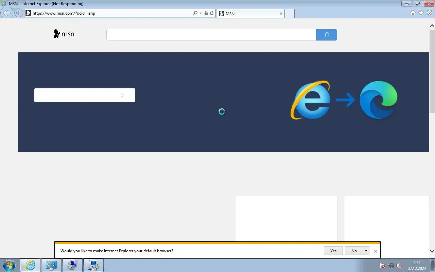435x272 pixels.
Task: Click the Forward arrow navigation button
Action: pos(19,13)
